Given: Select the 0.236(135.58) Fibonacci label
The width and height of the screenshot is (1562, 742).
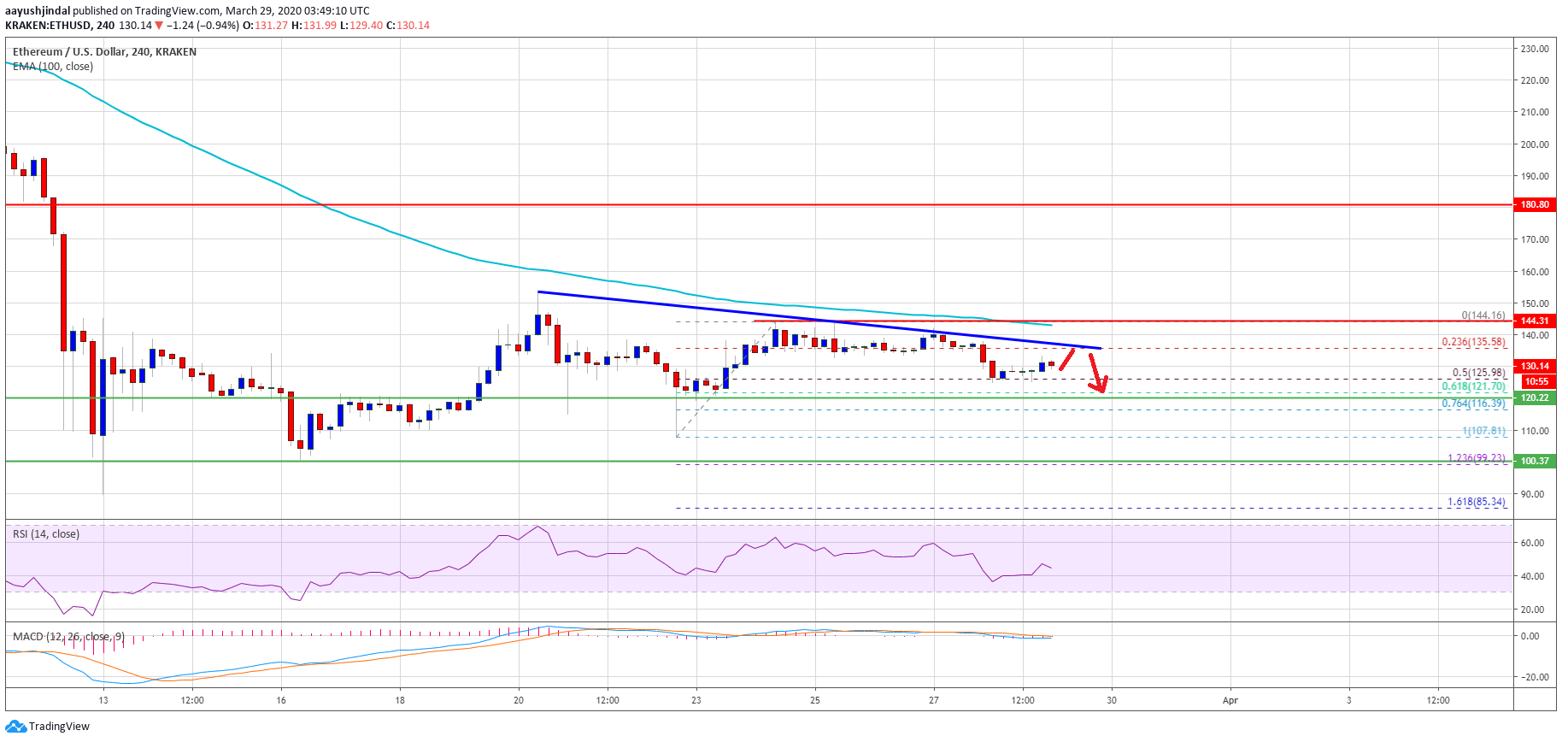Looking at the screenshot, I should tap(1473, 342).
